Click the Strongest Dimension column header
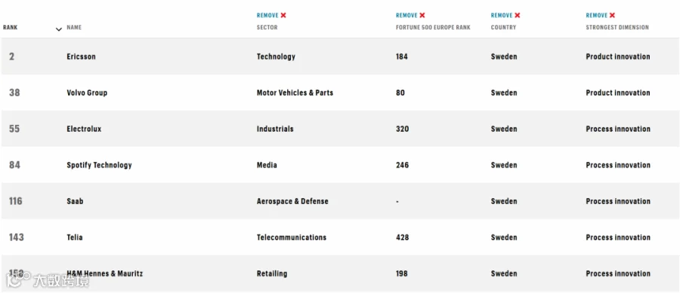 617,28
